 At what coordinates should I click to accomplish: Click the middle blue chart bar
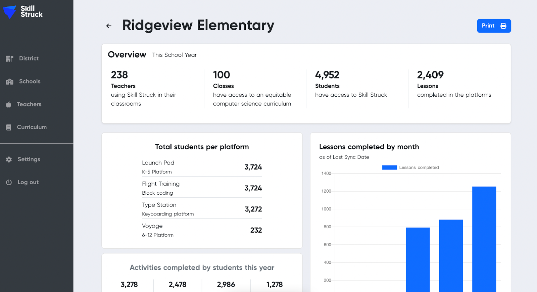[x=451, y=256]
